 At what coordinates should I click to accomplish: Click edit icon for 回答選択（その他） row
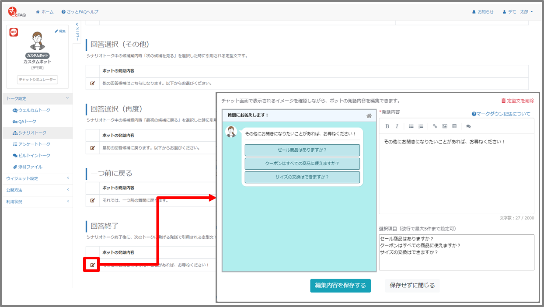(x=92, y=83)
